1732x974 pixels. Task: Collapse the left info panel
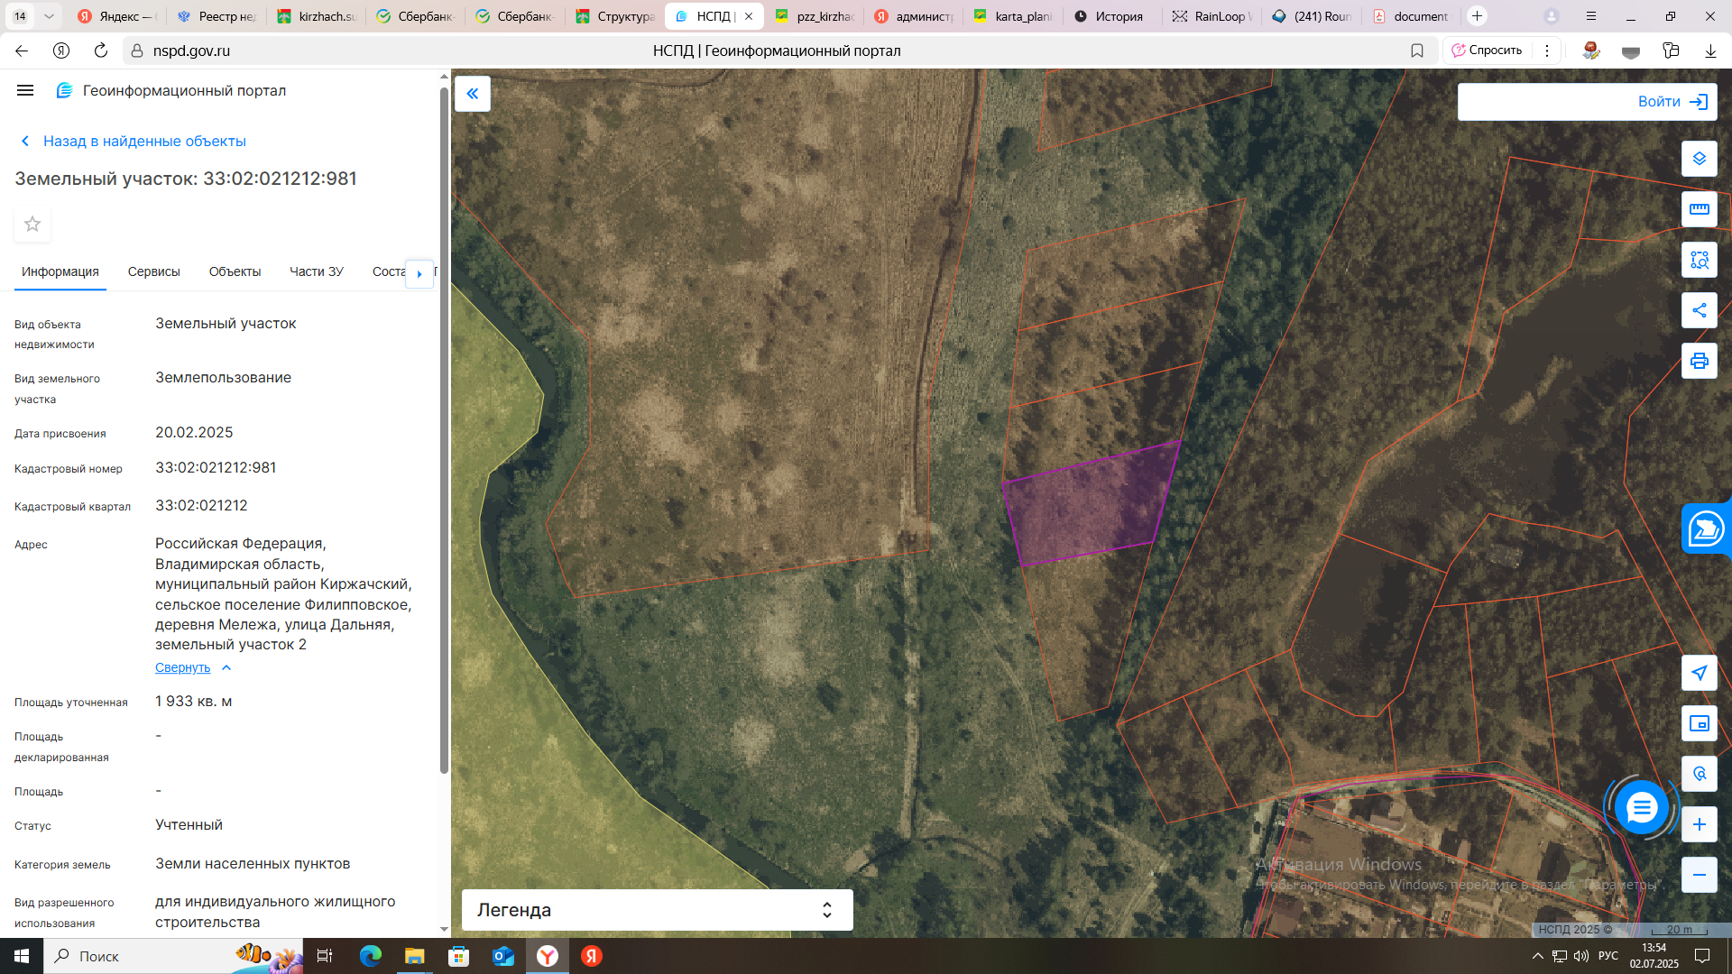click(x=472, y=94)
